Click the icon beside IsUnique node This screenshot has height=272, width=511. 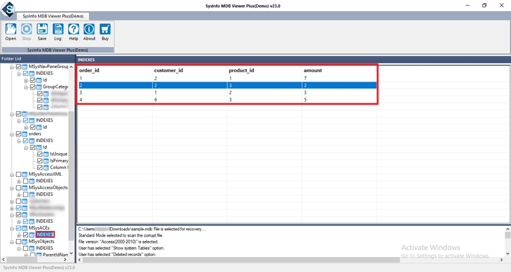tap(46, 154)
